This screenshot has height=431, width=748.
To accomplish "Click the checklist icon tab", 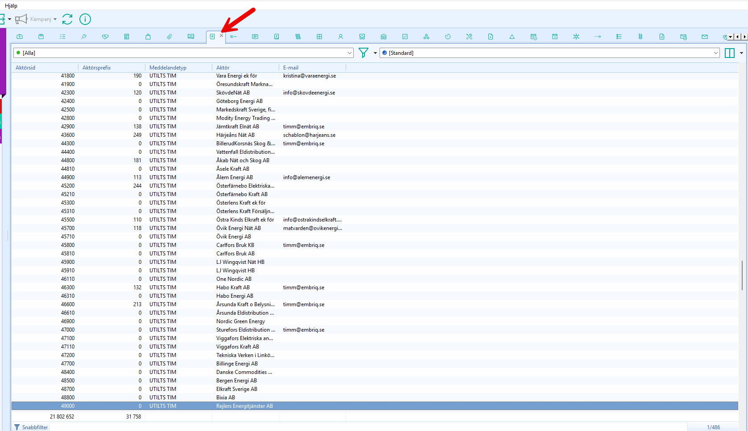I will pyautogui.click(x=62, y=37).
